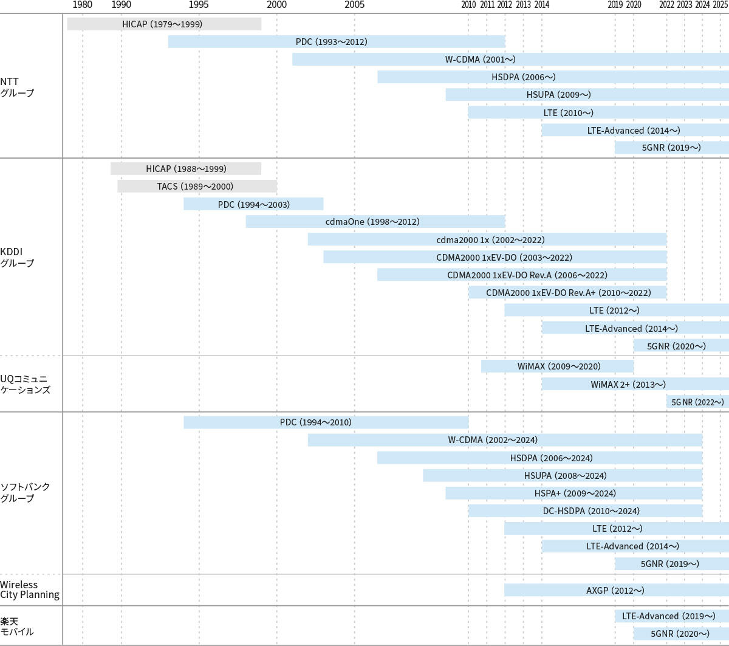This screenshot has height=646, width=729.
Task: Click the WiMAX 2+ (2013～) bar
Action: [x=635, y=384]
